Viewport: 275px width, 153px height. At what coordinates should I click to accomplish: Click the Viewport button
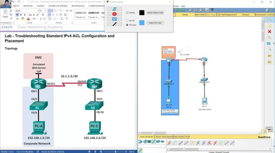[245, 15]
